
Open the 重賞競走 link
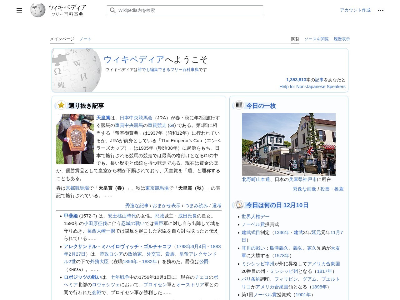157,125
